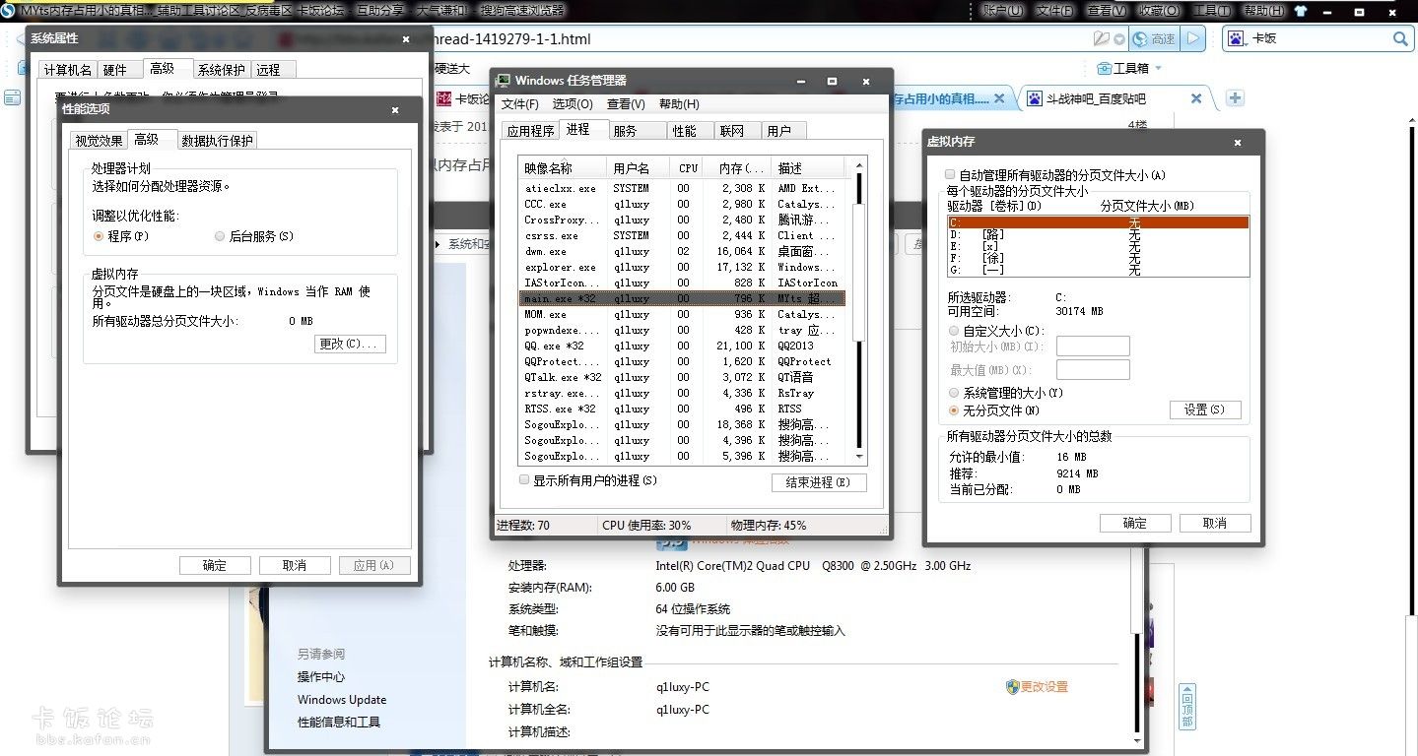Open 帮助(H) menu in Task Manager
This screenshot has height=756, width=1418.
(x=679, y=104)
